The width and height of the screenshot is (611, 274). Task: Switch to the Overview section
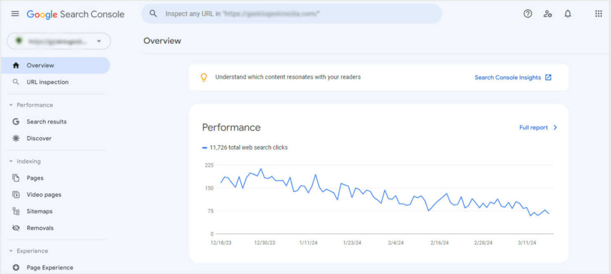[40, 65]
